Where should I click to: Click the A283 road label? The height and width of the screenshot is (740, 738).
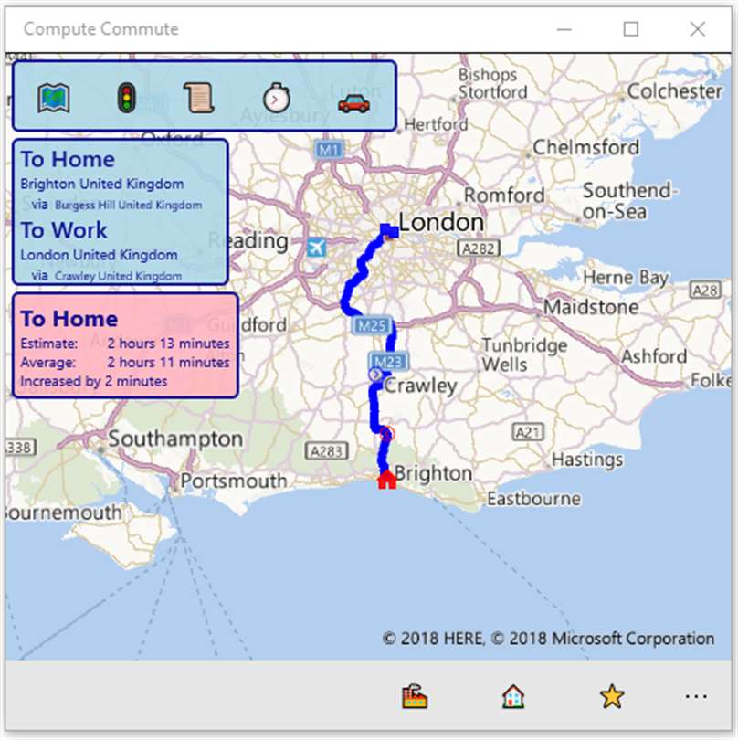point(327,451)
